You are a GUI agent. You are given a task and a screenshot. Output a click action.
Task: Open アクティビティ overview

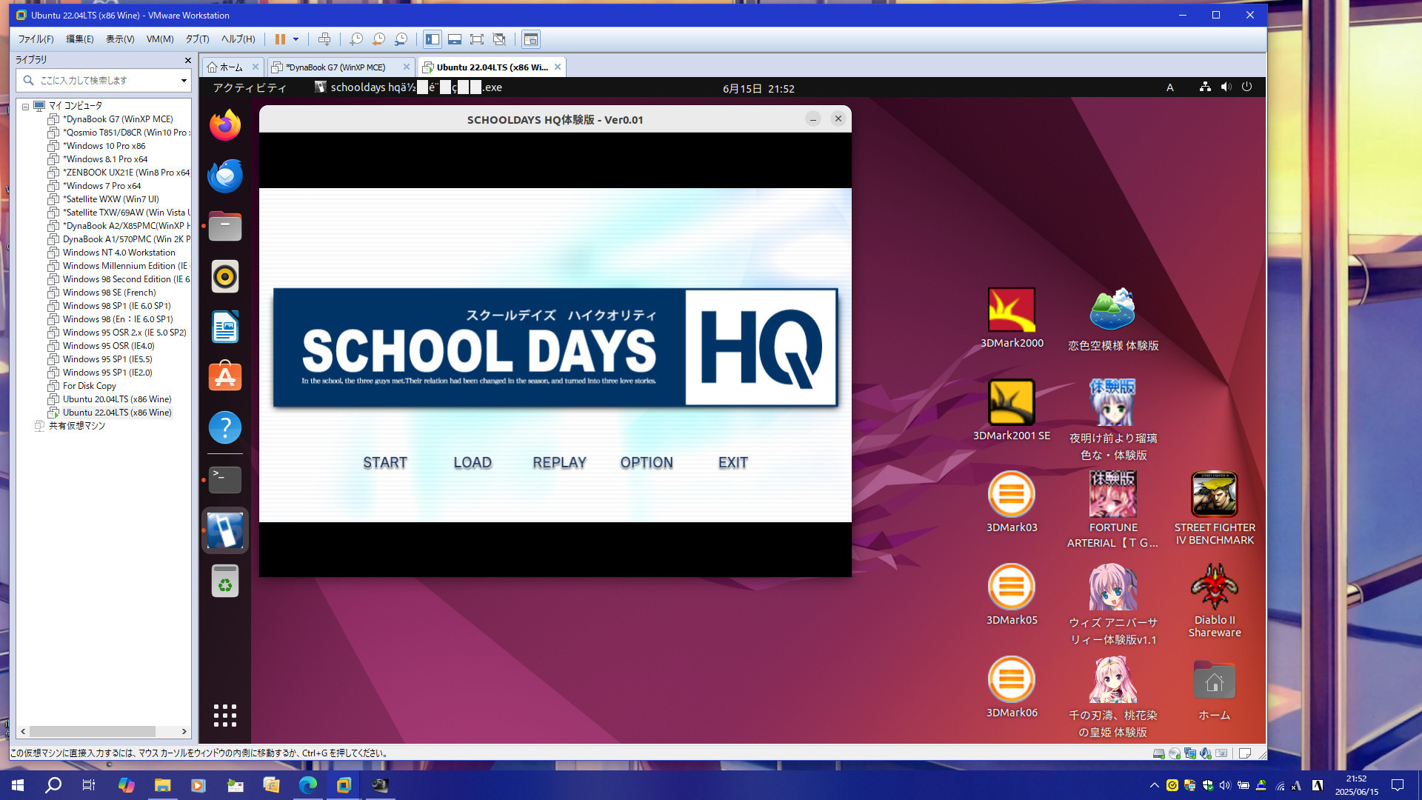[x=250, y=87]
